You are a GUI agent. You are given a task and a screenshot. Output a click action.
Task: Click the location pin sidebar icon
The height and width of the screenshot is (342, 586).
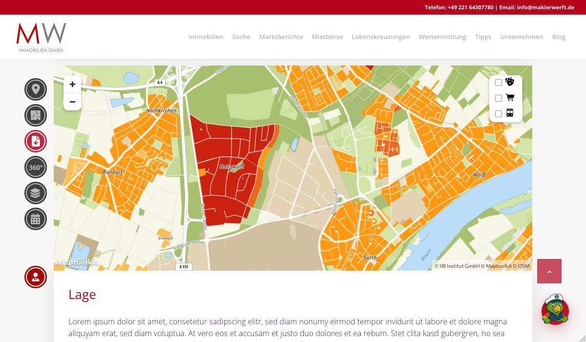tap(36, 89)
